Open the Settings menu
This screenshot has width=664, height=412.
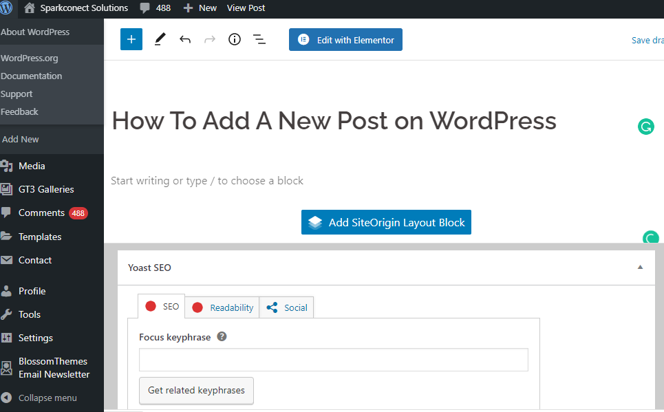36,338
